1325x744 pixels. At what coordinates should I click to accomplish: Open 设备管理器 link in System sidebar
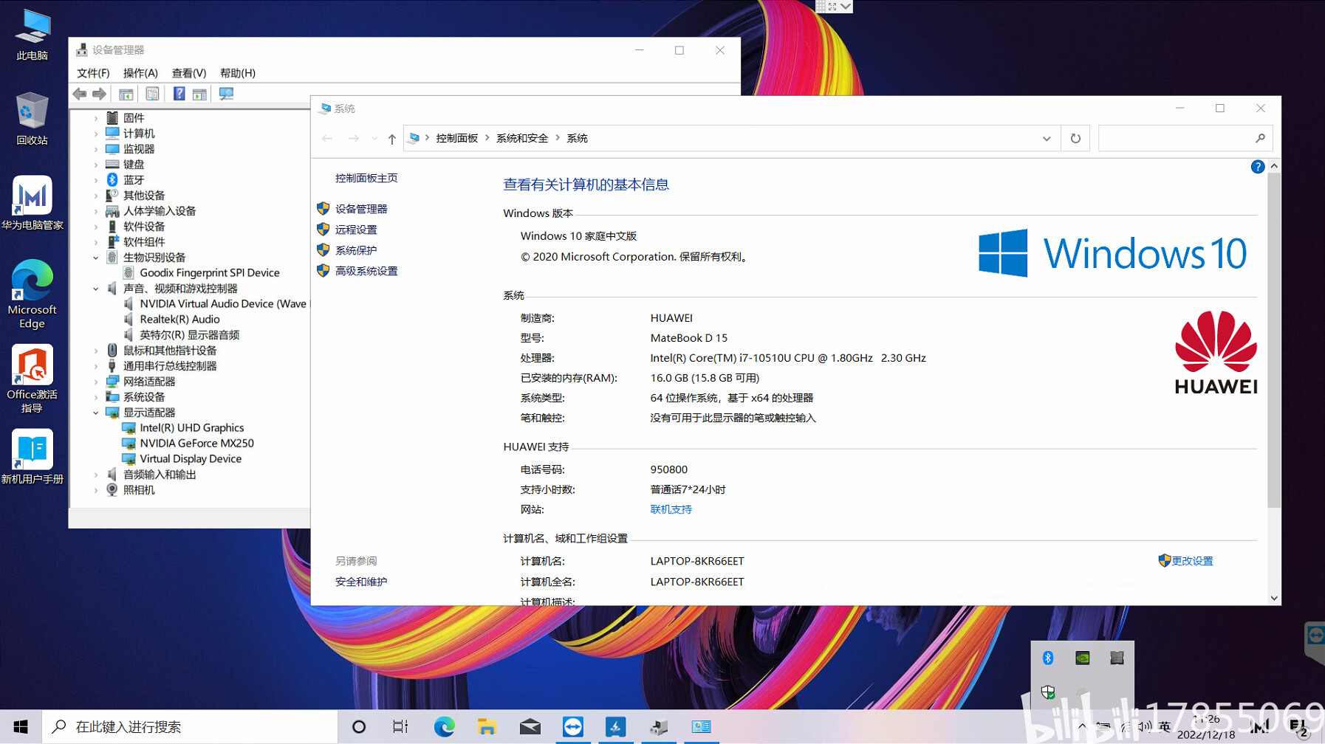tap(361, 209)
